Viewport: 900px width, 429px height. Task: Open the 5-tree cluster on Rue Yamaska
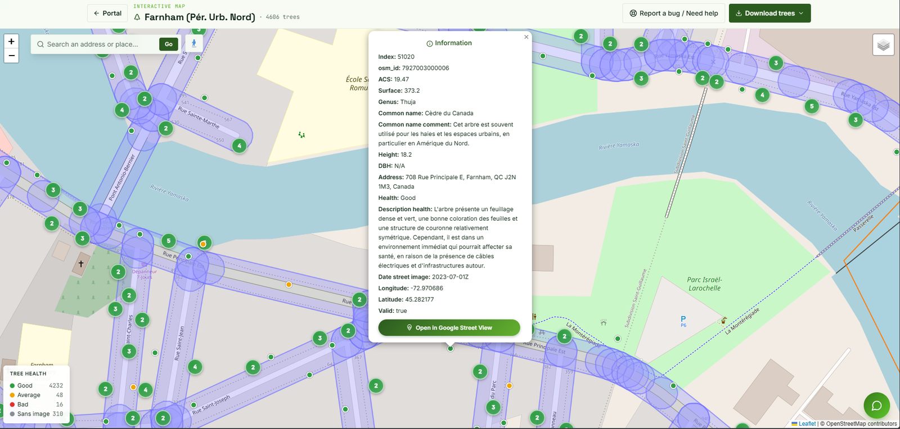(812, 106)
